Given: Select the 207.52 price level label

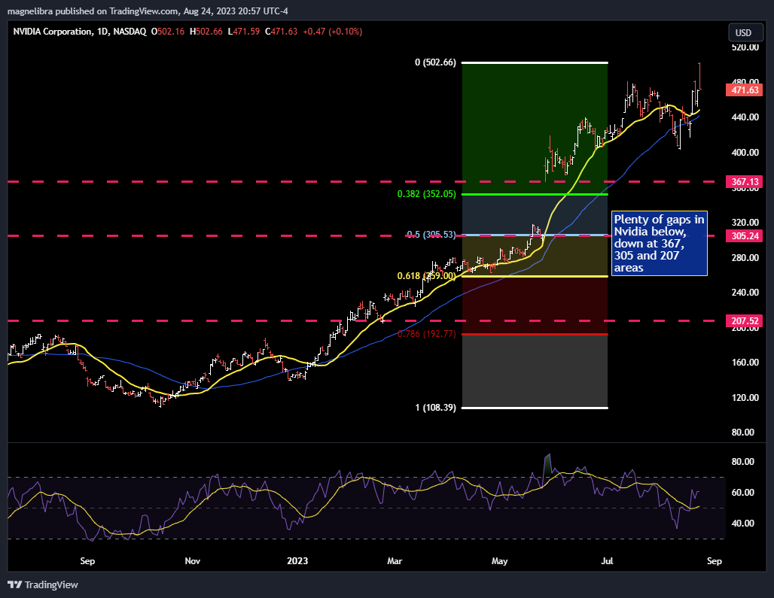Looking at the screenshot, I should 745,321.
